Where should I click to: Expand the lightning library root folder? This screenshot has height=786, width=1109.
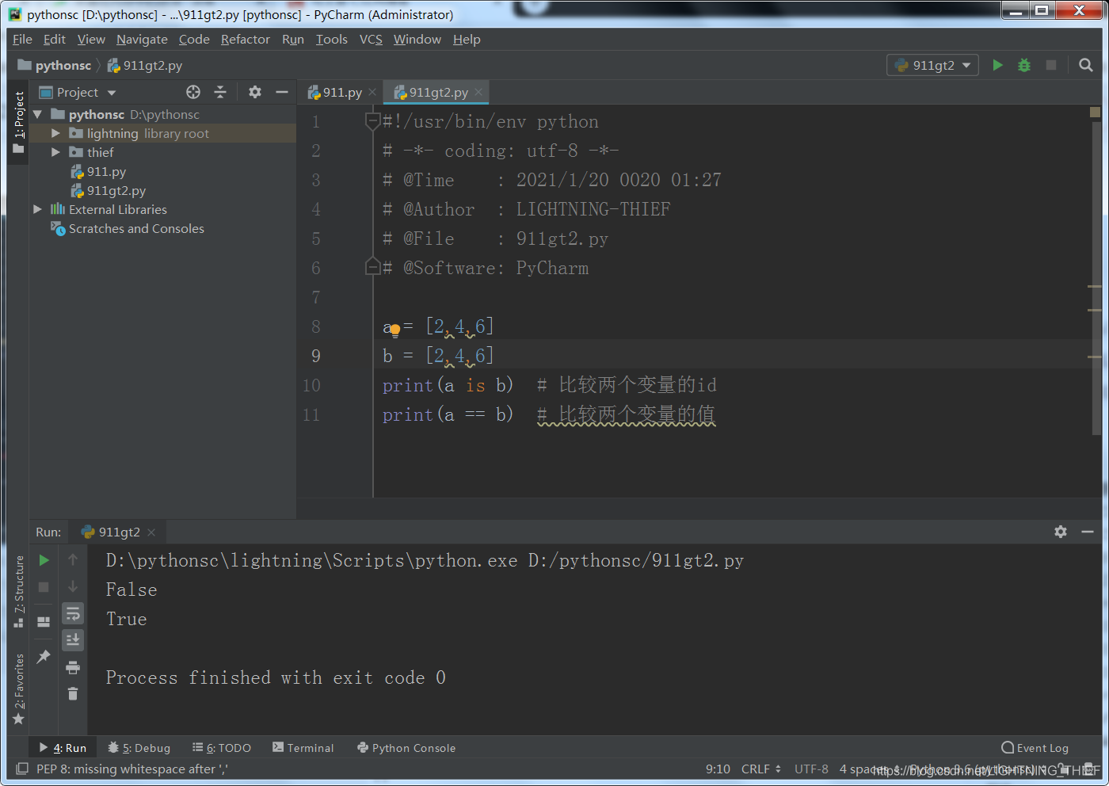(55, 134)
